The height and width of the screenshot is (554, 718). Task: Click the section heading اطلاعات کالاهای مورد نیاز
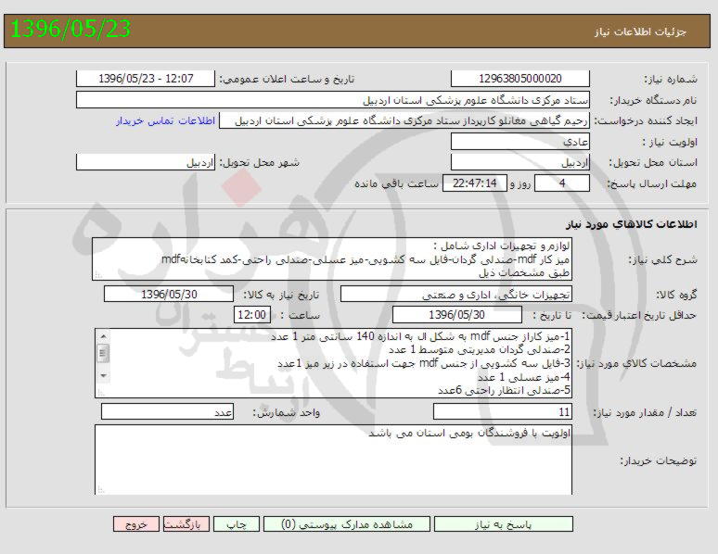pyautogui.click(x=632, y=223)
